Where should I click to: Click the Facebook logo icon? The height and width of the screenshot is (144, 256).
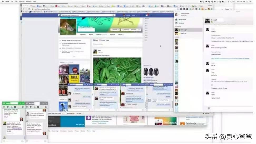60,15
